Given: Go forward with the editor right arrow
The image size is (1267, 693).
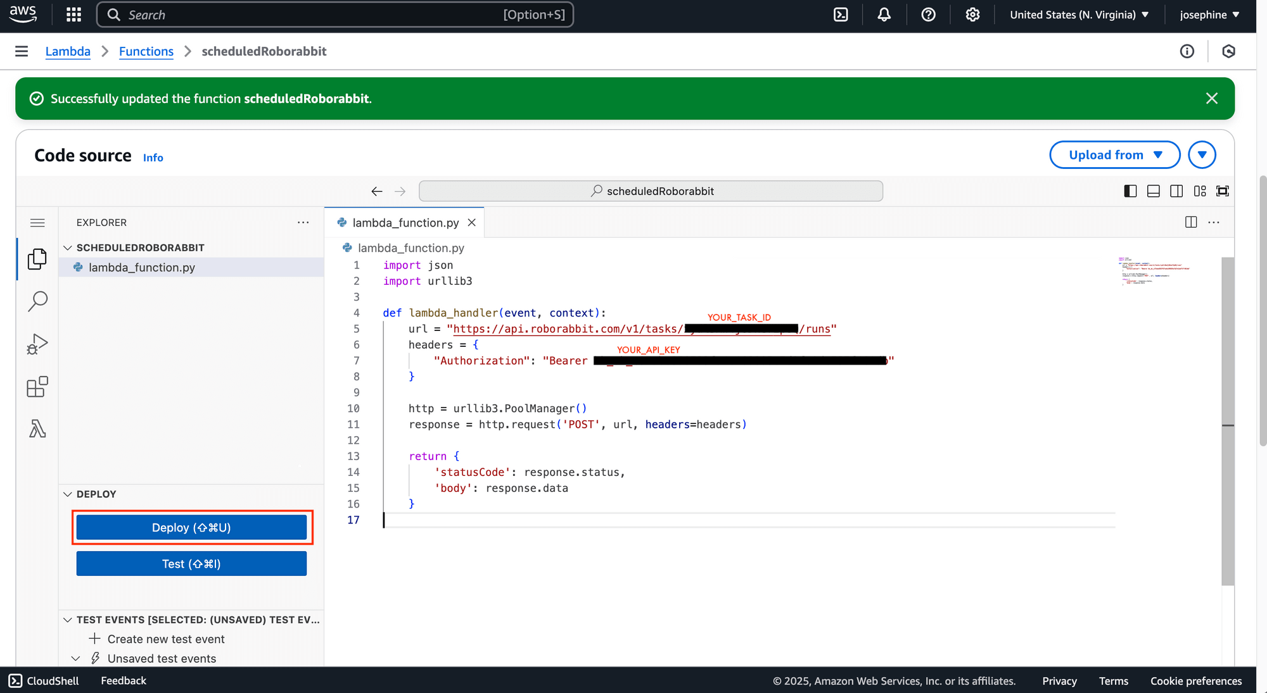Looking at the screenshot, I should pyautogui.click(x=400, y=191).
